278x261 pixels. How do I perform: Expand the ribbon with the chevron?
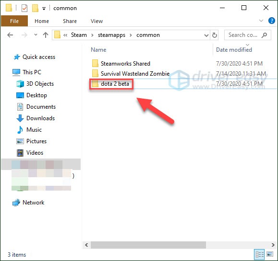261,21
